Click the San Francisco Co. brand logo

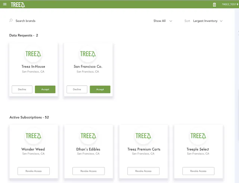coord(88,54)
